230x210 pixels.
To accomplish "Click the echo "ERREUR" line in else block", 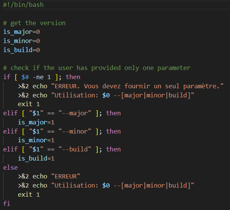I will pyautogui.click(x=49, y=177).
